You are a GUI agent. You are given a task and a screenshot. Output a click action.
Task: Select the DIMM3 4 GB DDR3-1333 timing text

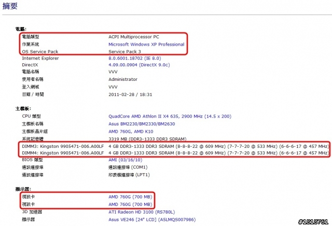tap(219, 146)
